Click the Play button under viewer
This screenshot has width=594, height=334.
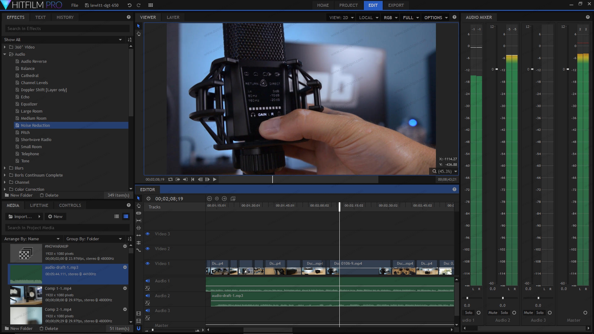(x=214, y=179)
